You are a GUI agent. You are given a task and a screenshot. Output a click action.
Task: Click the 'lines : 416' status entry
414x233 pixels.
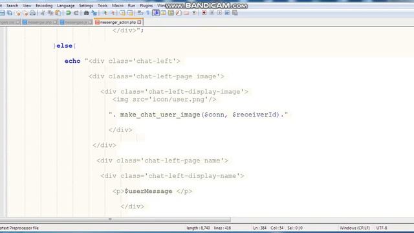[x=223, y=228]
